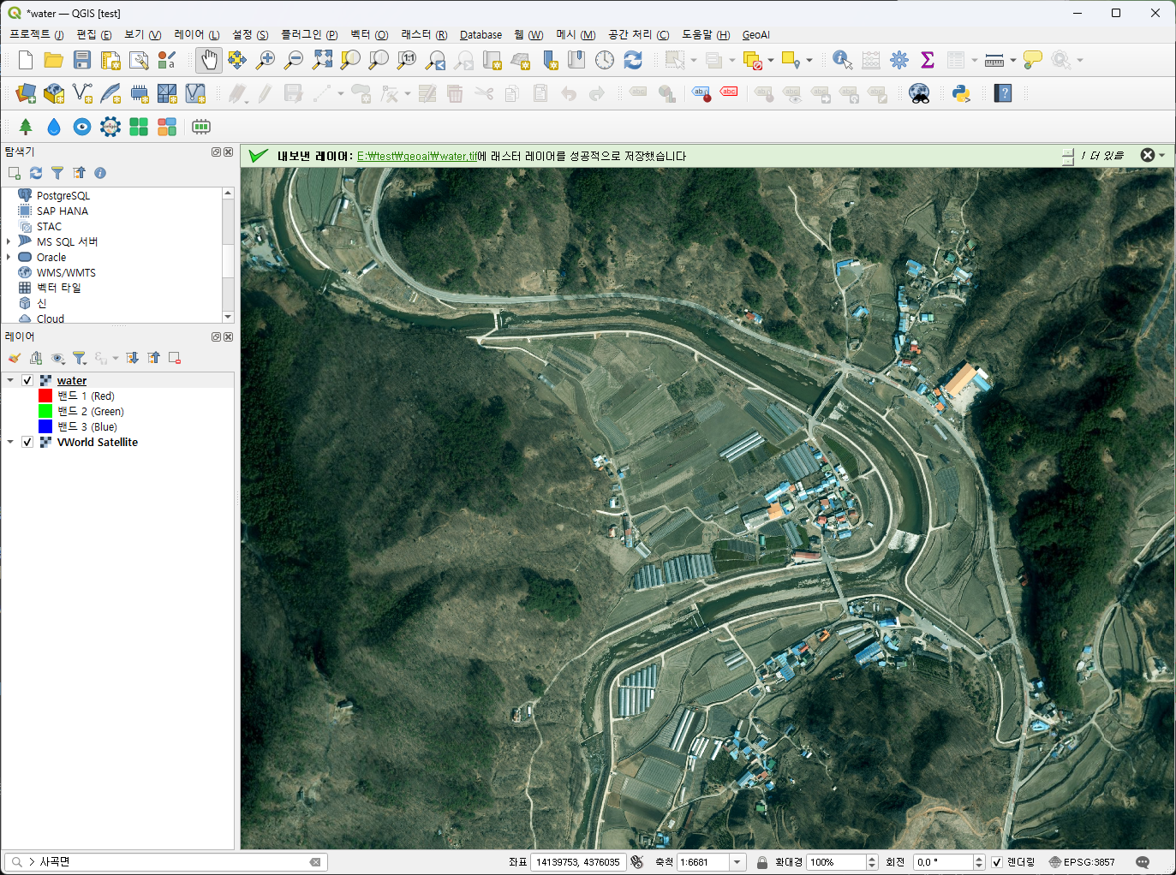The width and height of the screenshot is (1176, 875).
Task: Collapse the water layer band list
Action: pos(10,381)
